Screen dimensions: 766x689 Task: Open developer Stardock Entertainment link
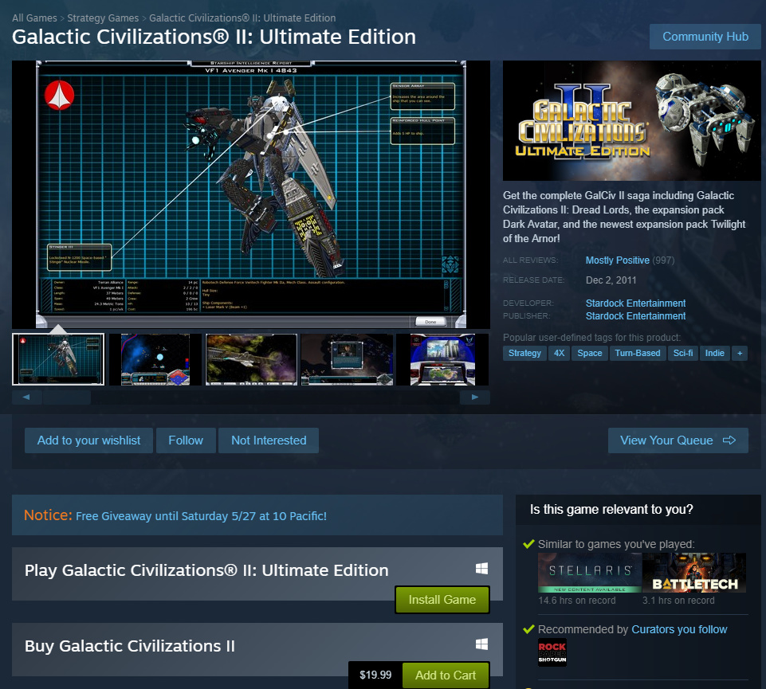click(635, 303)
